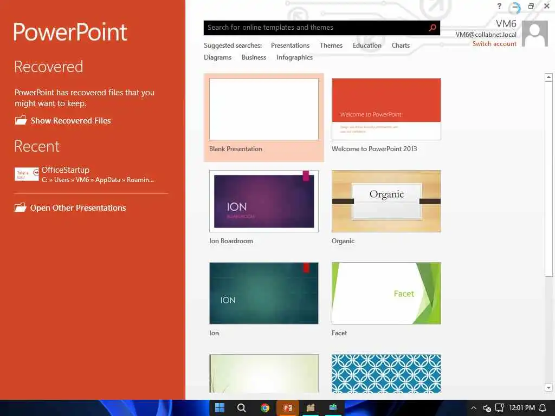This screenshot has width=555, height=416.
Task: Choose the teal Ion template thumbnail
Action: (x=264, y=293)
